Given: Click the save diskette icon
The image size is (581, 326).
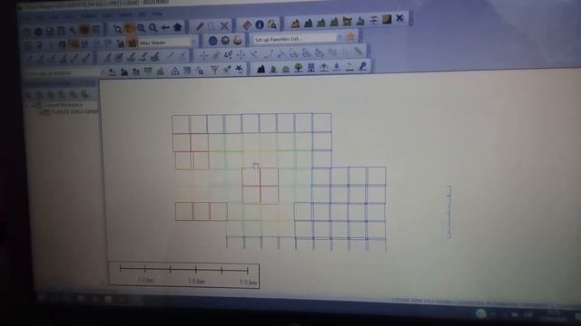Looking at the screenshot, I should pyautogui.click(x=50, y=32).
